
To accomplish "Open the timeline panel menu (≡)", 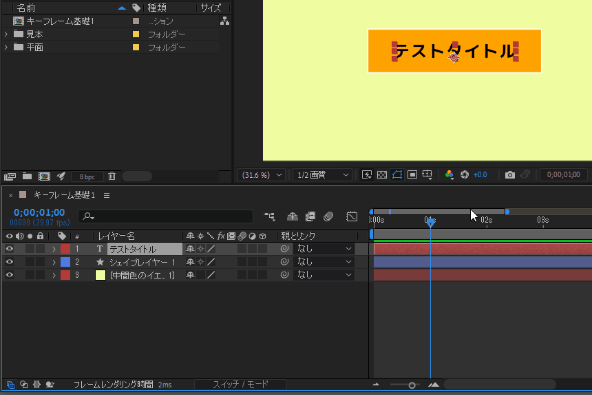I will (x=107, y=195).
